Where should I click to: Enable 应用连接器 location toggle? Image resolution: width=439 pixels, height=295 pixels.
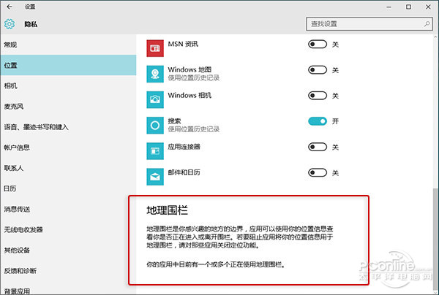point(318,147)
